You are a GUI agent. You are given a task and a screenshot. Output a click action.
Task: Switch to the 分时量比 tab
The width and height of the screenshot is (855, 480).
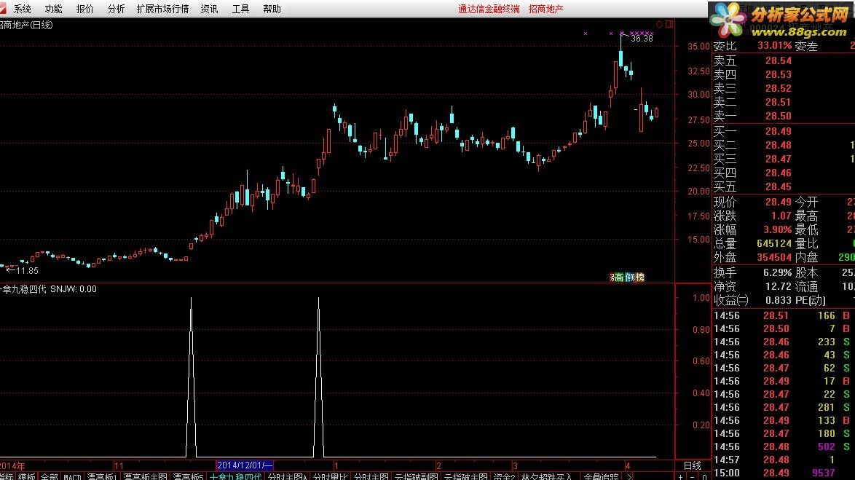click(330, 477)
